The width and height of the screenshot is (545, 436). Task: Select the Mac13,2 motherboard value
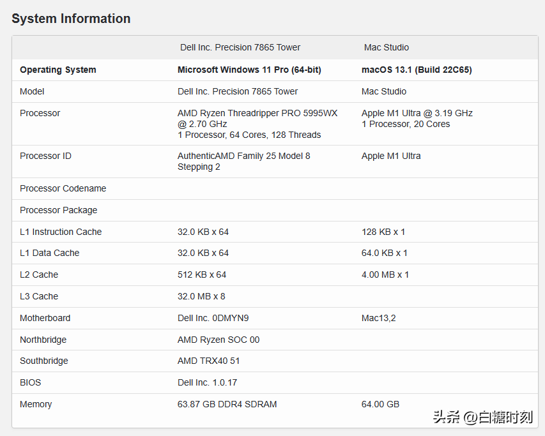[378, 319]
